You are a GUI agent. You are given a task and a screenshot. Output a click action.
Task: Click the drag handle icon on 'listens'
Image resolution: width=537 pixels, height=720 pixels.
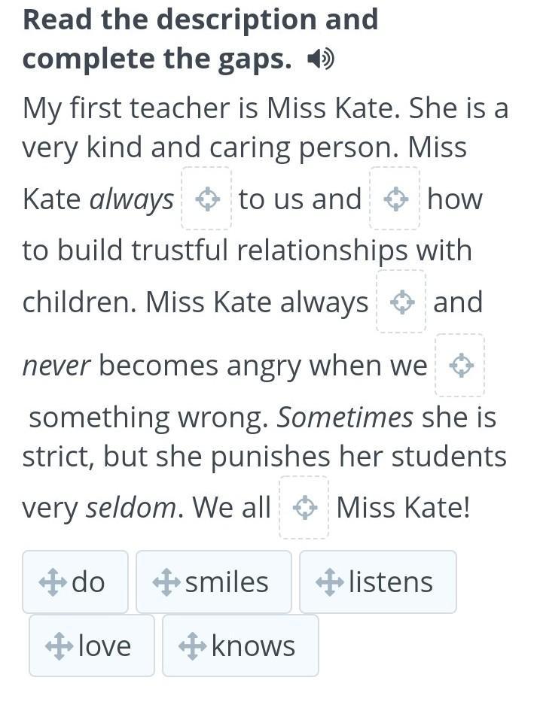[329, 582]
